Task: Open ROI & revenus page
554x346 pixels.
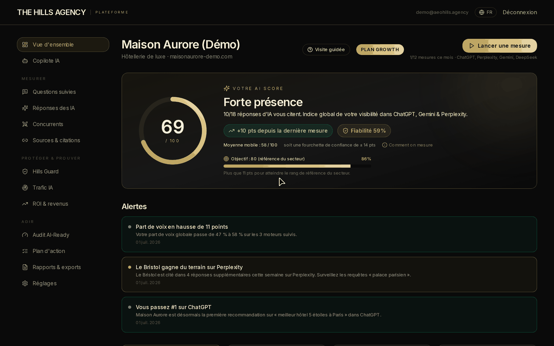Action: tap(63, 204)
